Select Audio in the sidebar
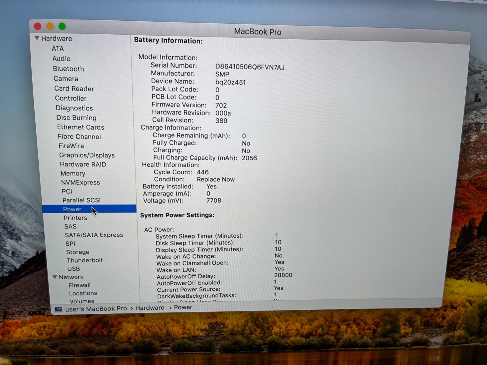 click(61, 59)
